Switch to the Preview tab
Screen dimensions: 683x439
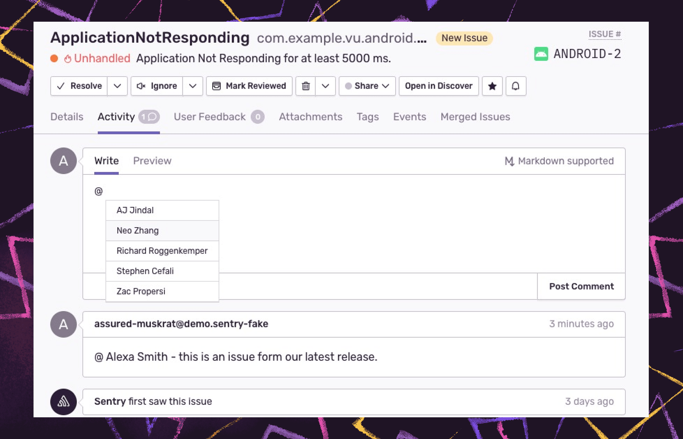coord(152,161)
